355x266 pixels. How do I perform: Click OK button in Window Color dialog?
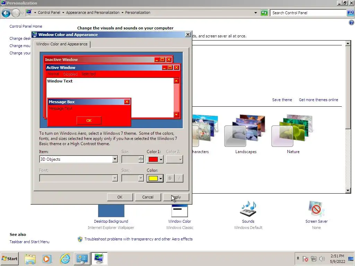[120, 197]
